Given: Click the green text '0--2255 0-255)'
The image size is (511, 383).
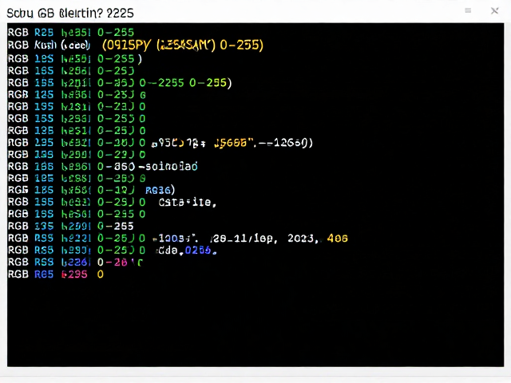Looking at the screenshot, I should pyautogui.click(x=185, y=83).
